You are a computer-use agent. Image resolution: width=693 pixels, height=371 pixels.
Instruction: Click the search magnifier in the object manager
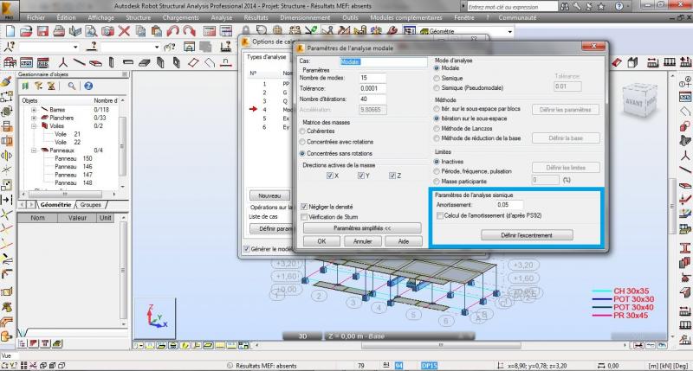pyautogui.click(x=72, y=86)
